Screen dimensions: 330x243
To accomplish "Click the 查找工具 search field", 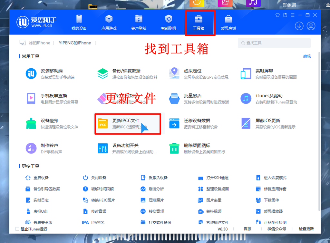I will tap(274, 43).
